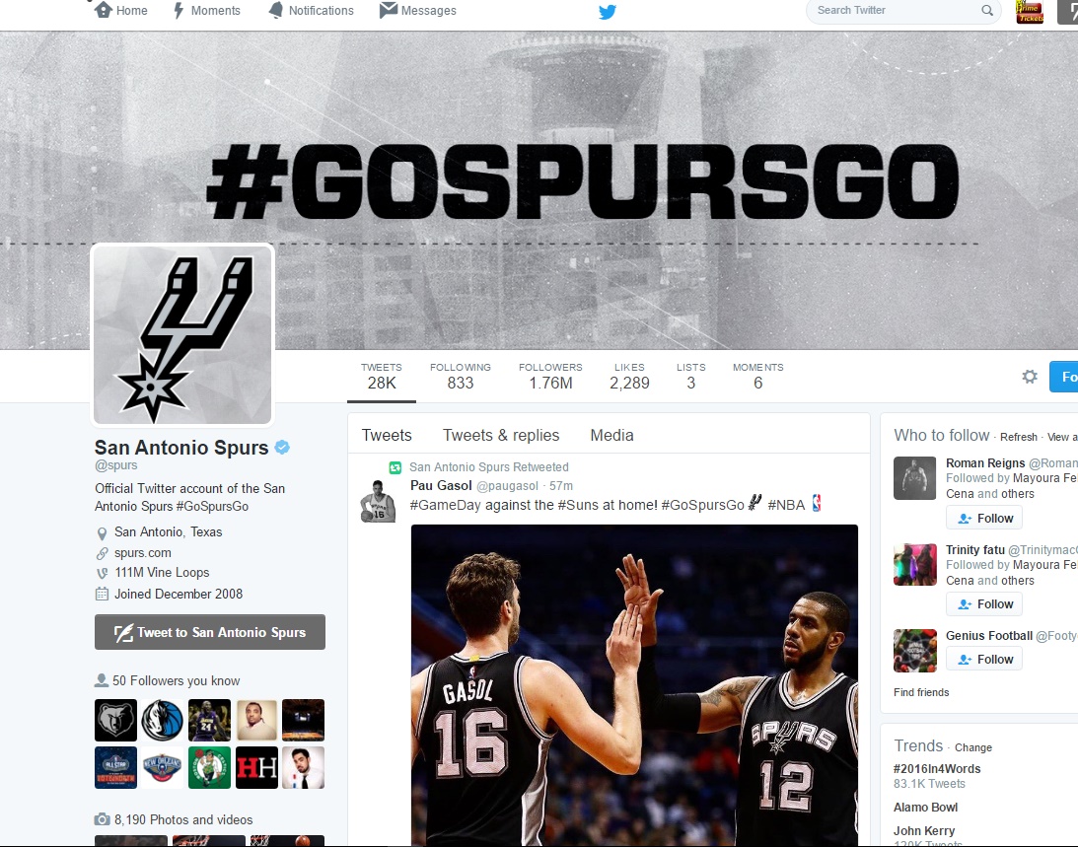Open the 57m tweet timestamp
This screenshot has width=1078, height=847.
(x=561, y=486)
